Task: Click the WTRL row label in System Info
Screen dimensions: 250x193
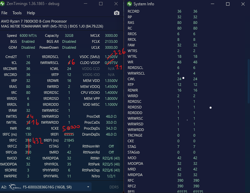Action: point(132,56)
